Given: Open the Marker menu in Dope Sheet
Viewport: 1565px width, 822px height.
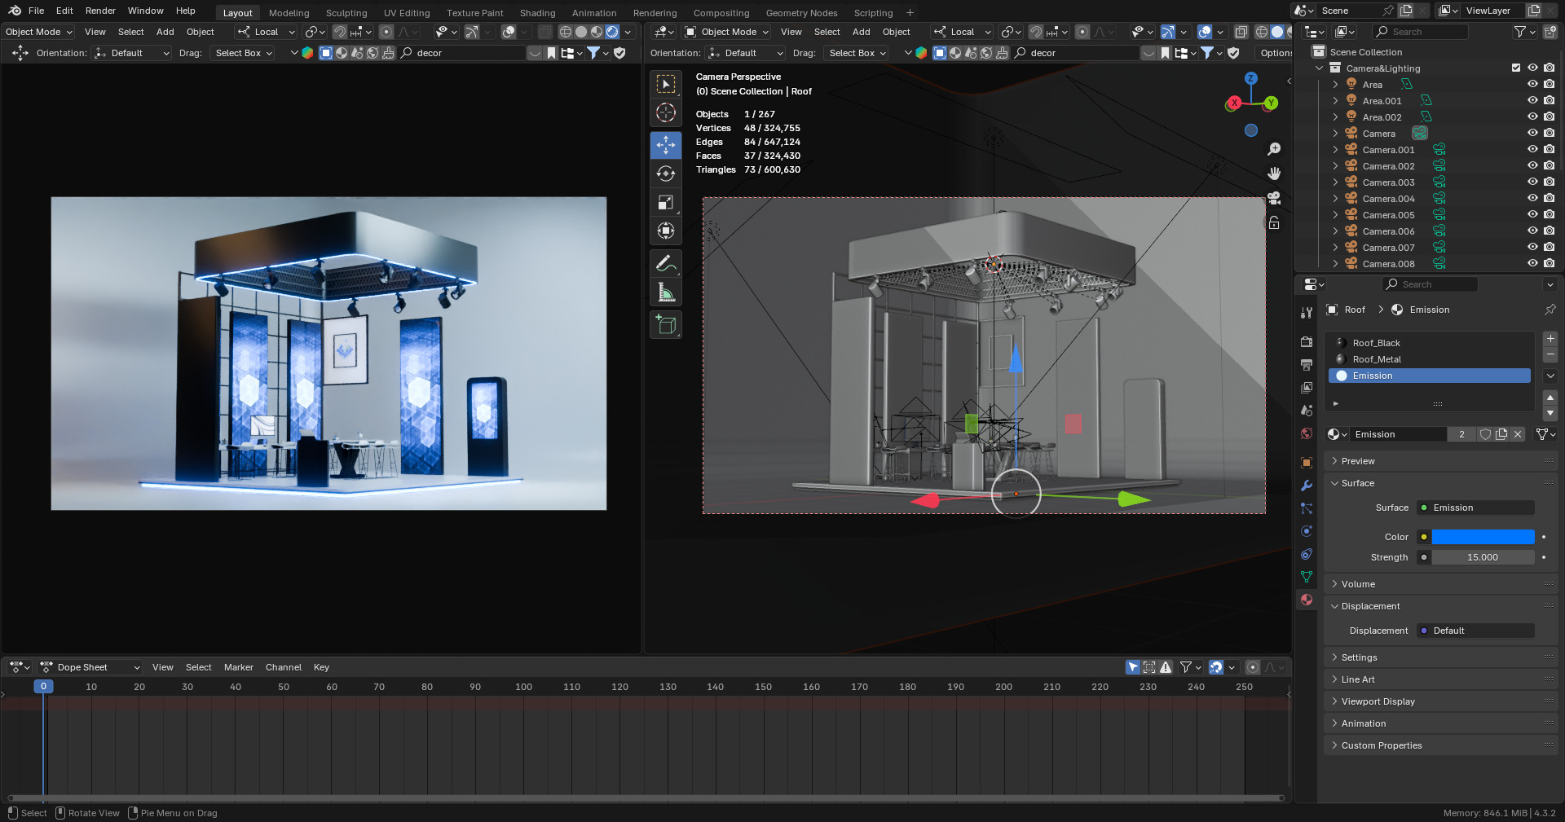Looking at the screenshot, I should tap(239, 667).
